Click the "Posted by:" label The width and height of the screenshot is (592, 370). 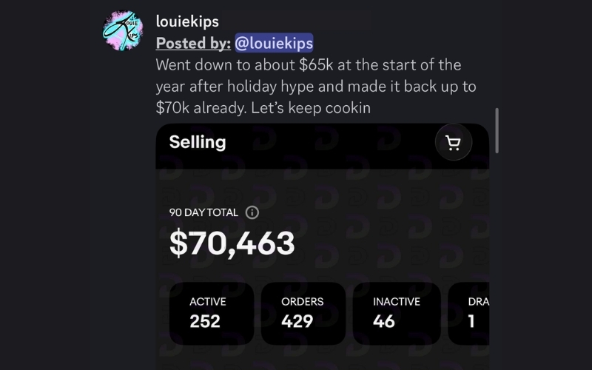[192, 43]
